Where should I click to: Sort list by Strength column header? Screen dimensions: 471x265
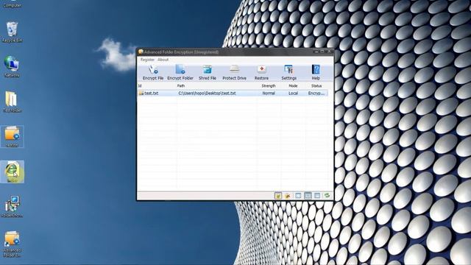pos(269,86)
